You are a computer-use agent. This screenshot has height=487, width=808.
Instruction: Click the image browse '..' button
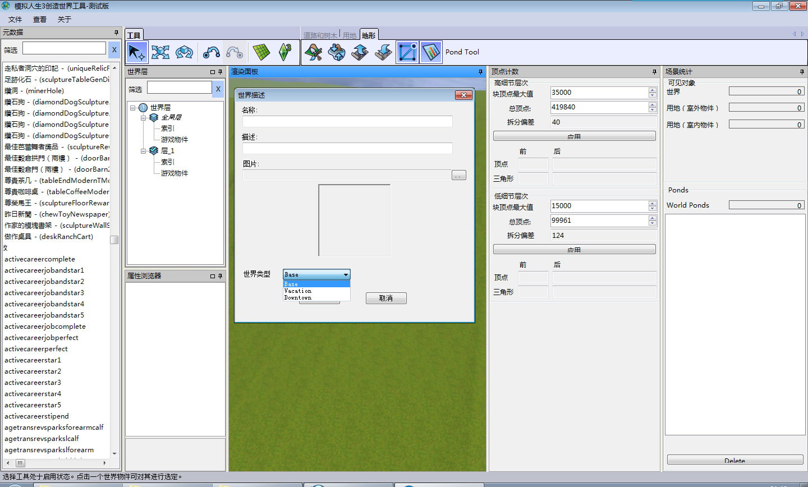point(458,176)
